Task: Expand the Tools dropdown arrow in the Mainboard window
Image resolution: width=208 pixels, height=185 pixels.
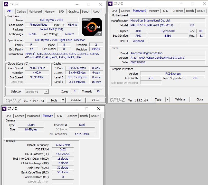Action: pyautogui.click(x=167, y=99)
